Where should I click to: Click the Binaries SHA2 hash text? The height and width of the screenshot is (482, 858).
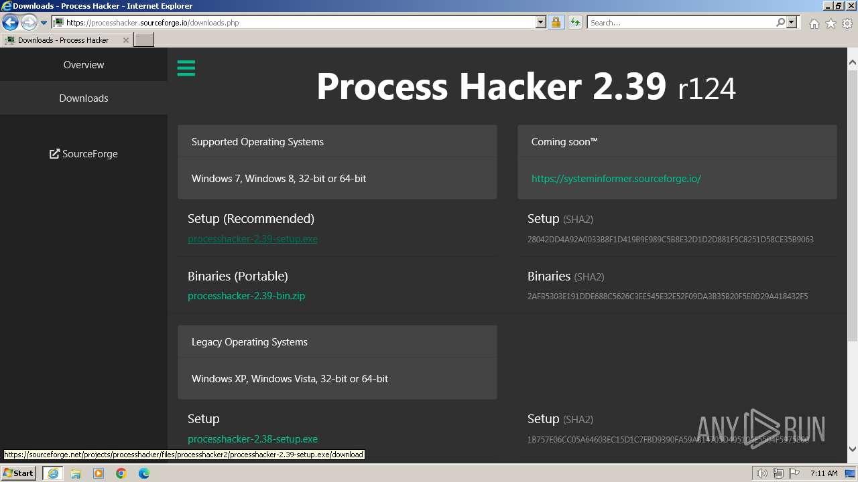click(668, 297)
